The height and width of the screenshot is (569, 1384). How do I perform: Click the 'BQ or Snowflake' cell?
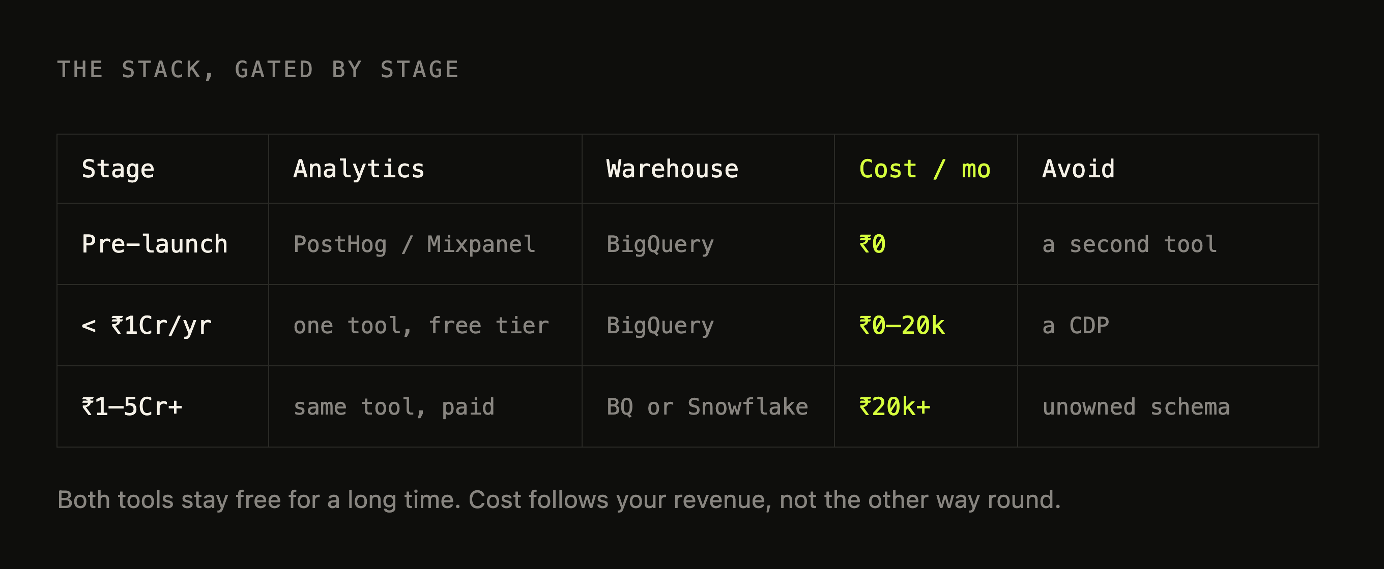click(708, 406)
